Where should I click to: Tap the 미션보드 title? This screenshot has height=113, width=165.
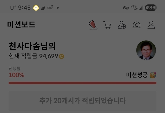[x=21, y=25]
